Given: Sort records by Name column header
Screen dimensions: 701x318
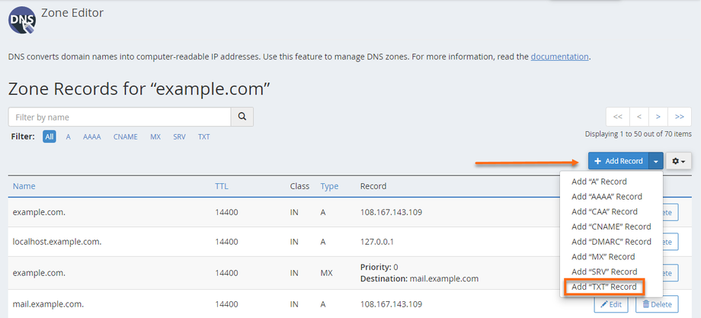Looking at the screenshot, I should (x=24, y=186).
